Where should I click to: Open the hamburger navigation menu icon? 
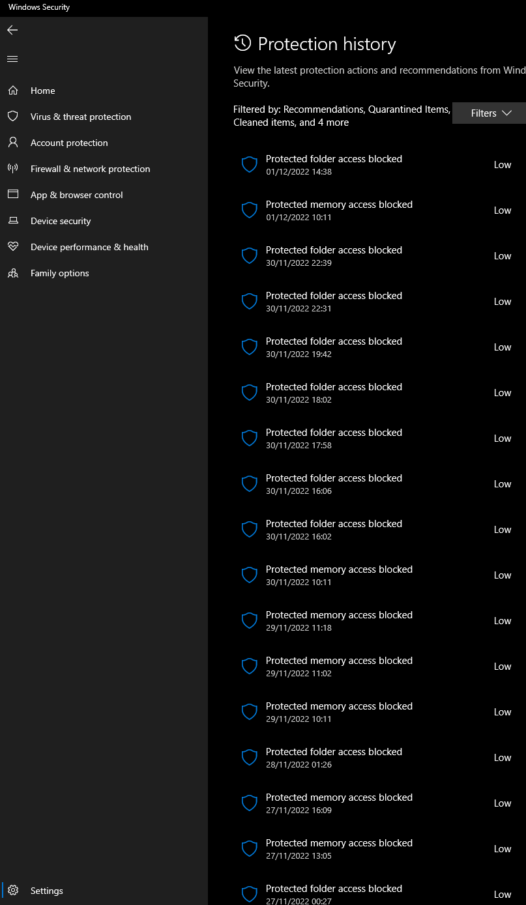[x=12, y=59]
